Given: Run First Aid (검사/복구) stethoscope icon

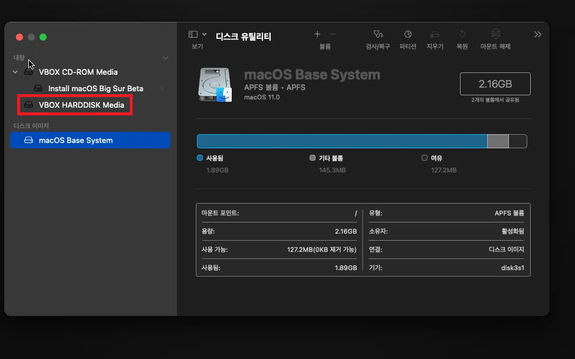Looking at the screenshot, I should [378, 34].
